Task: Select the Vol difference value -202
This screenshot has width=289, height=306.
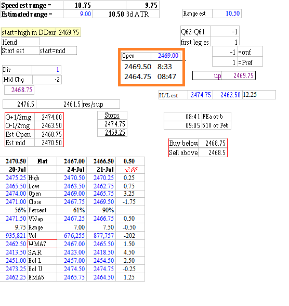Action: pyautogui.click(x=129, y=236)
